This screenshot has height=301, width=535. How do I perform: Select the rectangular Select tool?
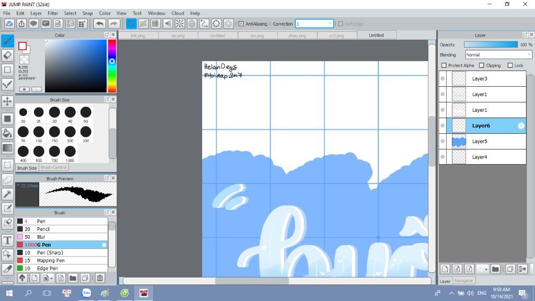pos(7,165)
